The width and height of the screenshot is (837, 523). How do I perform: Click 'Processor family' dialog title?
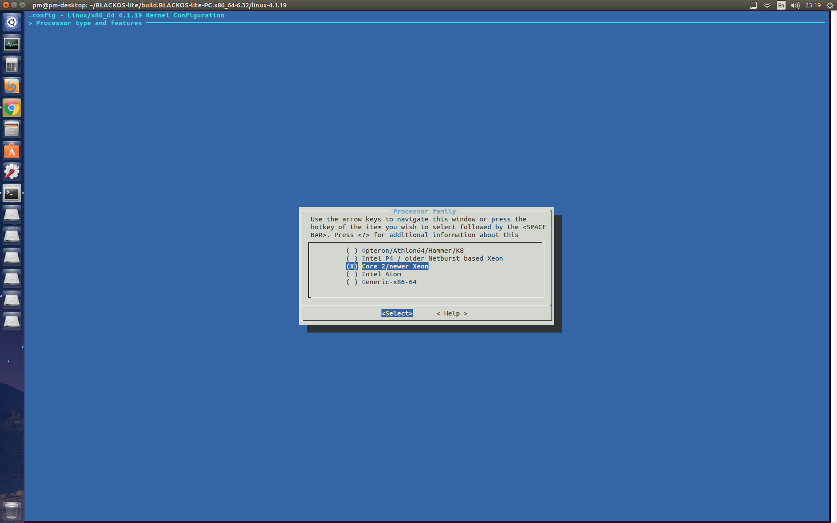424,211
